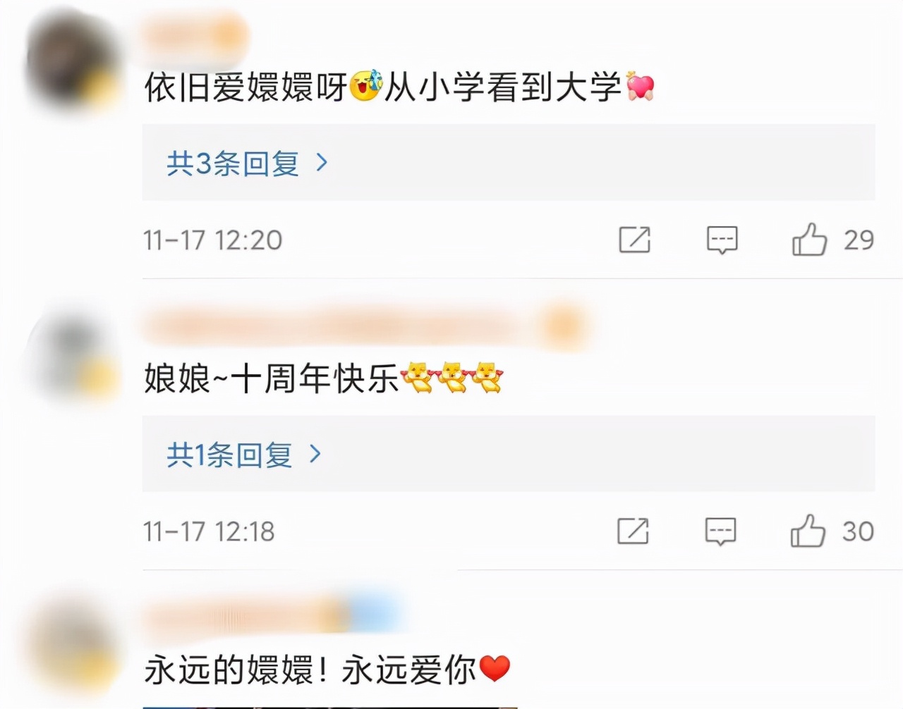Reply to the 11-17 12:18 comment via the comment icon
903x709 pixels.
click(x=720, y=531)
